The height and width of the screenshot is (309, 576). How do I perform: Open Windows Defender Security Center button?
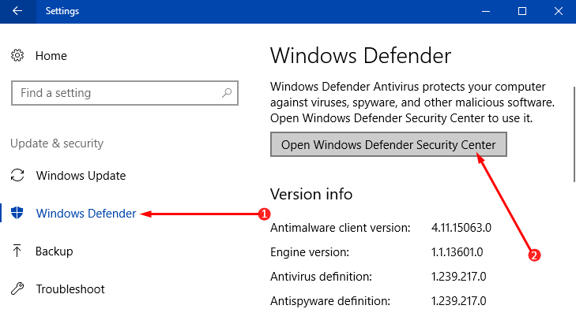(389, 144)
